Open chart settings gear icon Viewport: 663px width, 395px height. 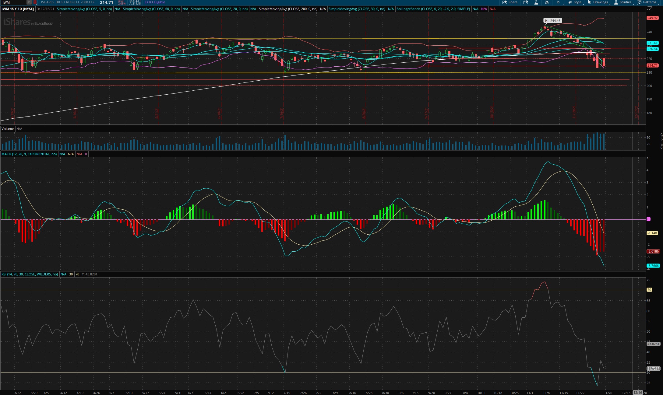coord(547,2)
